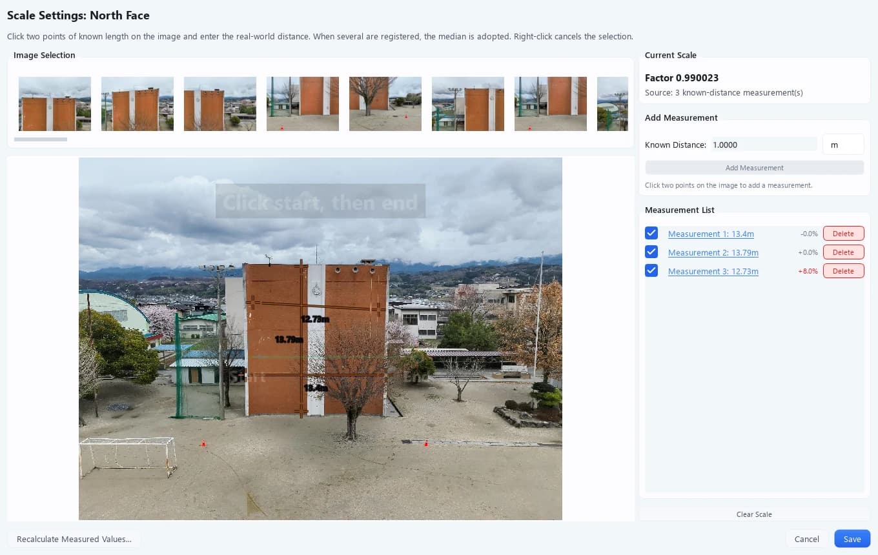Disable the Measurement 3 checkbox
Viewport: 878px width, 555px height.
[651, 270]
